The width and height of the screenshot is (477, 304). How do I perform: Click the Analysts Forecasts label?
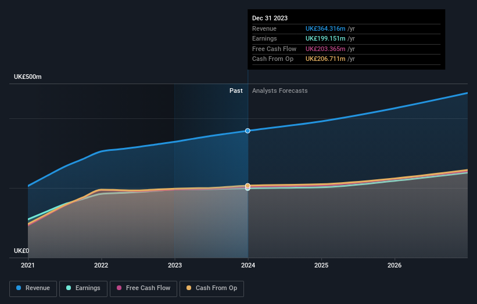[280, 91]
